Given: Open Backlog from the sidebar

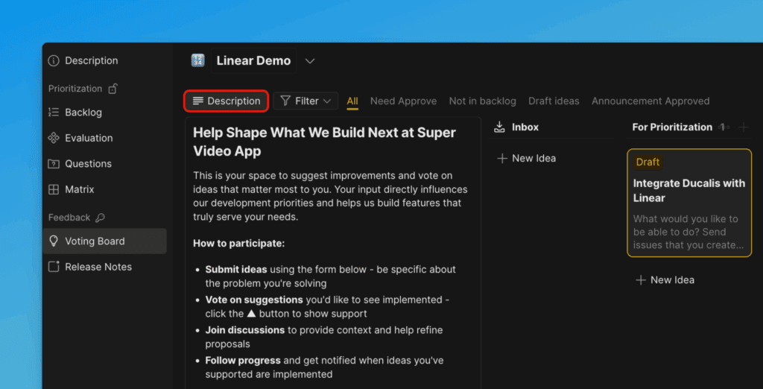Looking at the screenshot, I should [x=83, y=113].
